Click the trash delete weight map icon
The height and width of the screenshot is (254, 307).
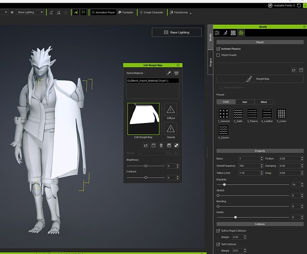tap(161, 145)
